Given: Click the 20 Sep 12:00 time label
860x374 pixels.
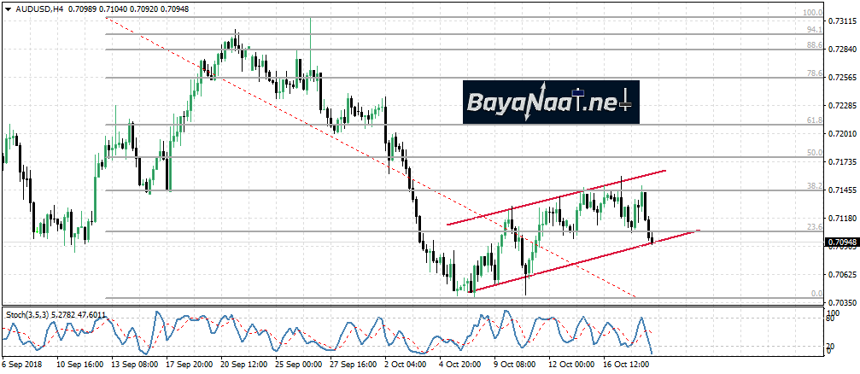Looking at the screenshot, I should pos(244,364).
